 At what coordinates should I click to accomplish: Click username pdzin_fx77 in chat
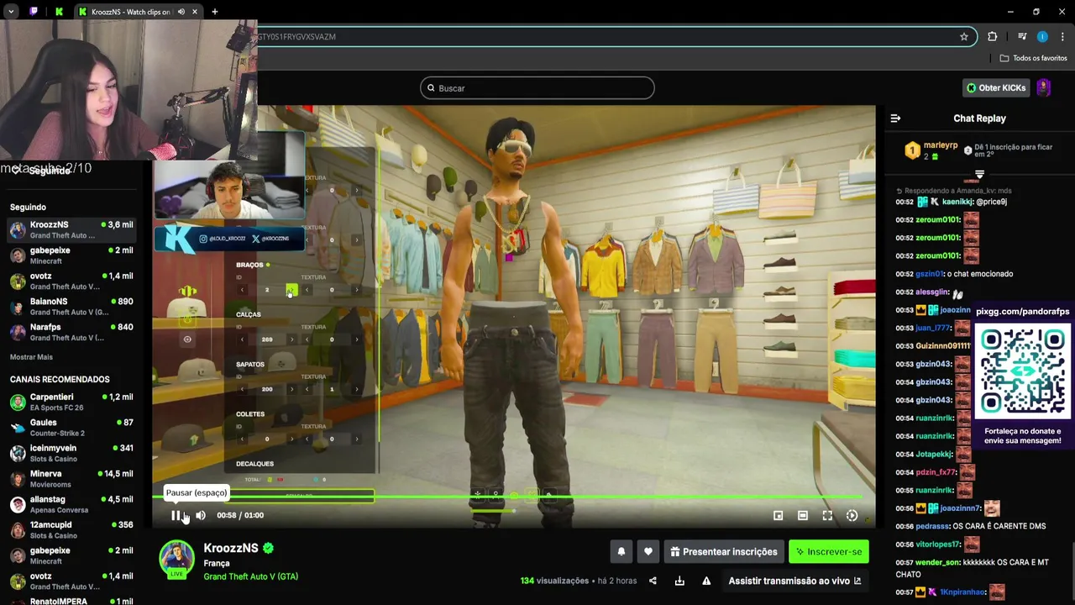(x=936, y=472)
